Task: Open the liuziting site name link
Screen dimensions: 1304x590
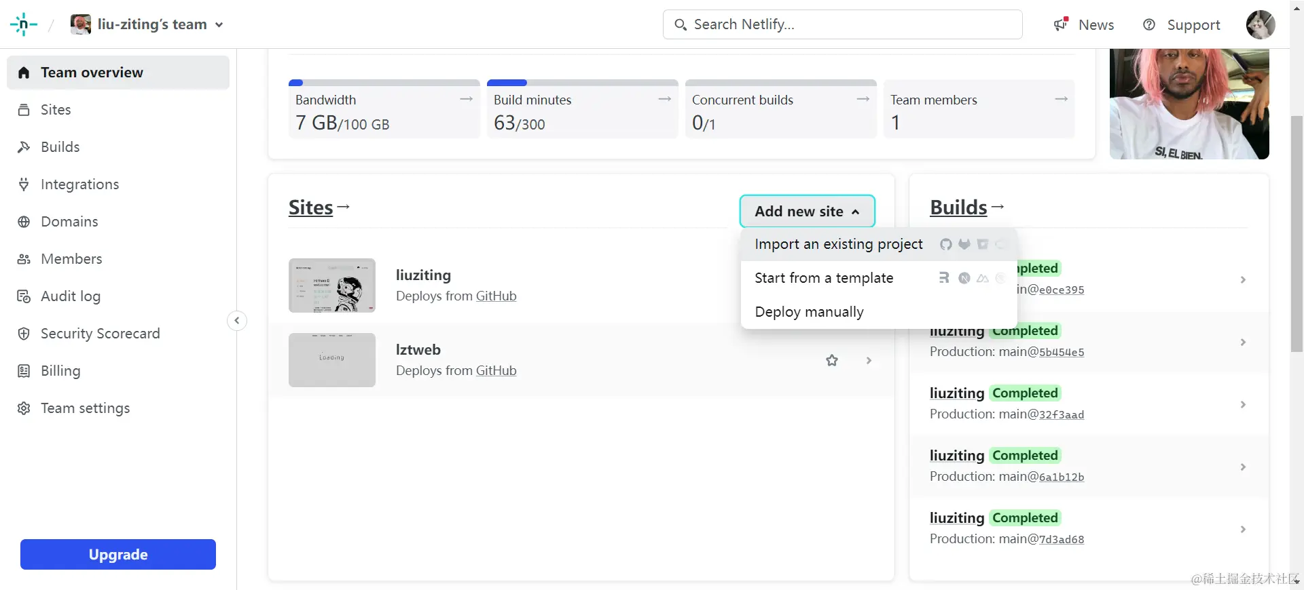Action: (423, 275)
